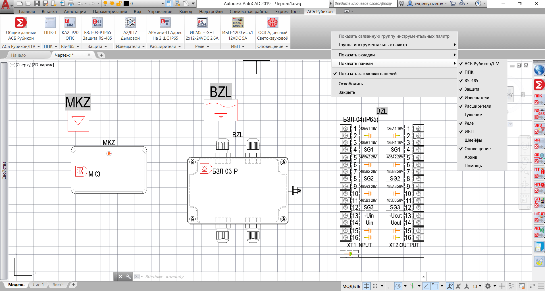Toggle the grid display status icon
This screenshot has height=291, width=545.
(367, 286)
